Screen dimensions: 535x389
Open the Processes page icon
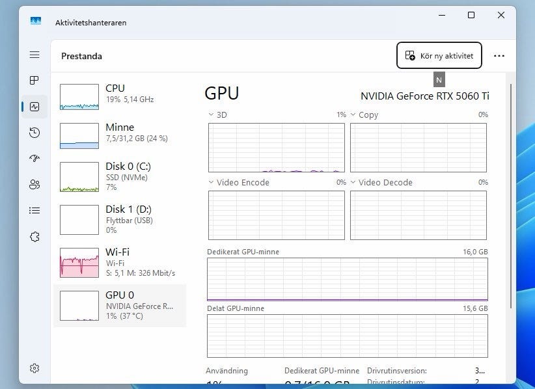[34, 81]
